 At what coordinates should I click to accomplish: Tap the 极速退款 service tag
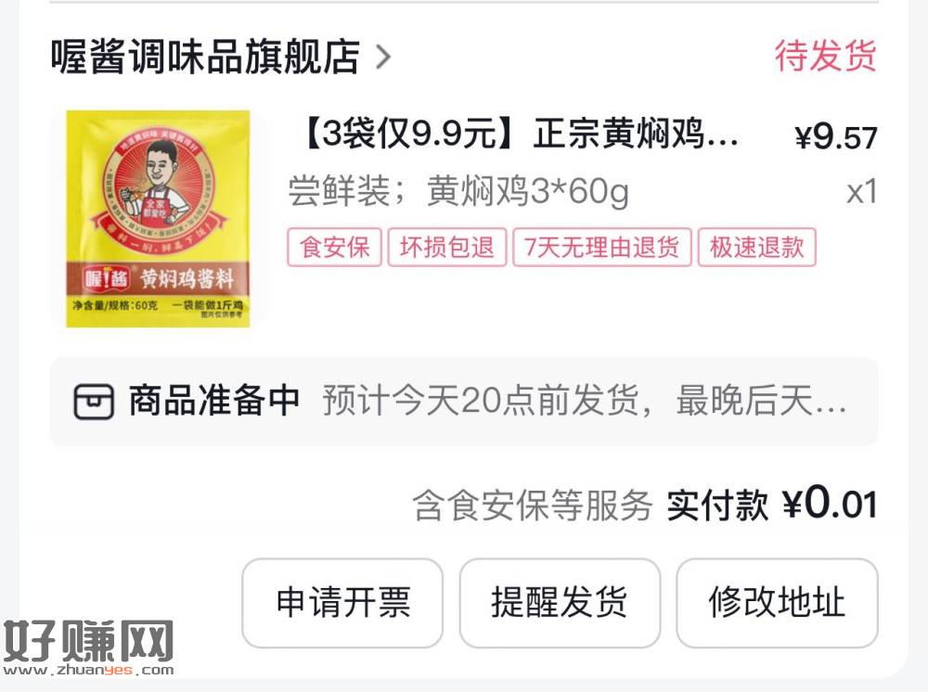[x=757, y=248]
